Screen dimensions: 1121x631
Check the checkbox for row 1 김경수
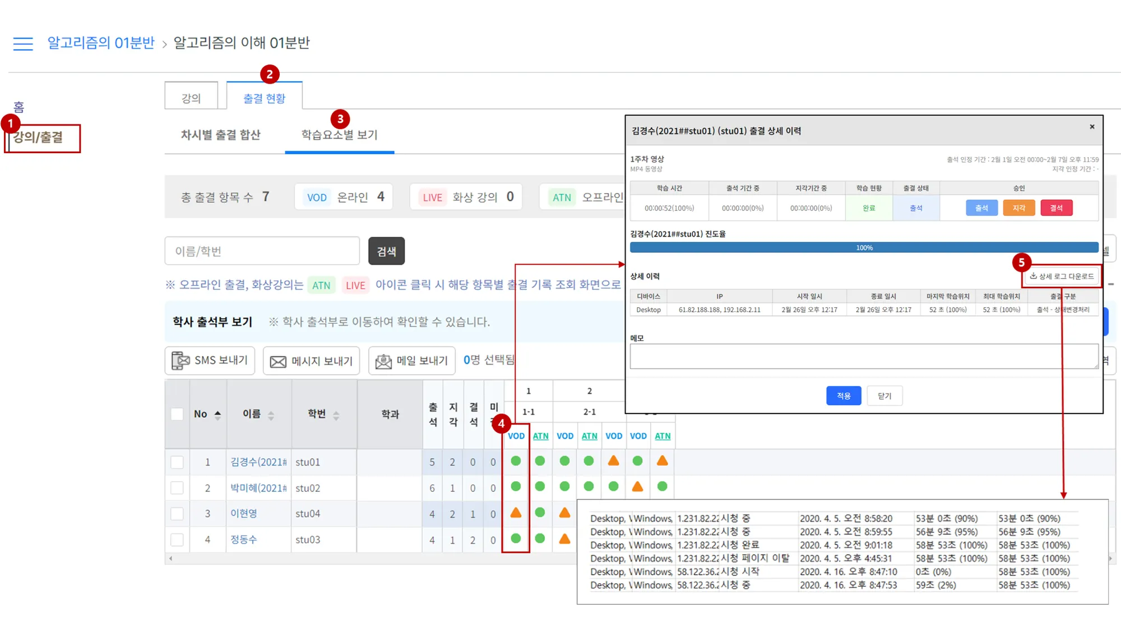(177, 462)
